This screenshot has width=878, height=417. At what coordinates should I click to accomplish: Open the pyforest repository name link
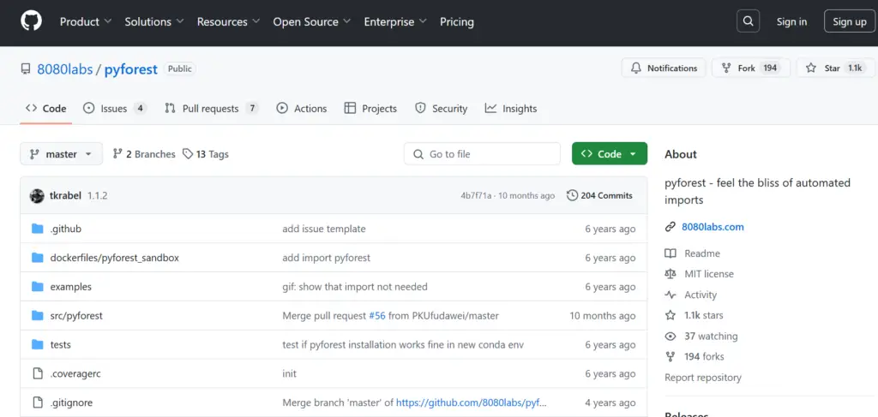tap(131, 69)
